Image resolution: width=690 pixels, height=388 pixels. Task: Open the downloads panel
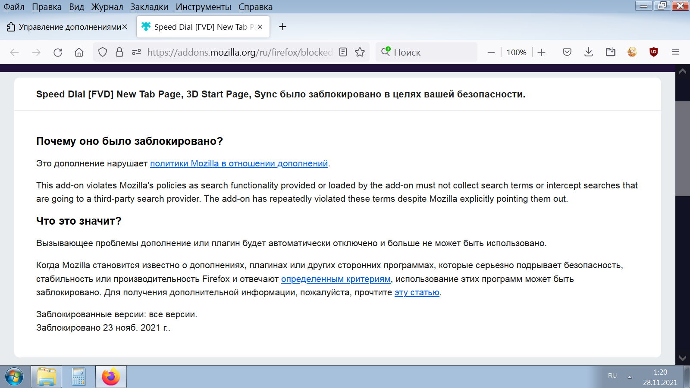pyautogui.click(x=588, y=52)
